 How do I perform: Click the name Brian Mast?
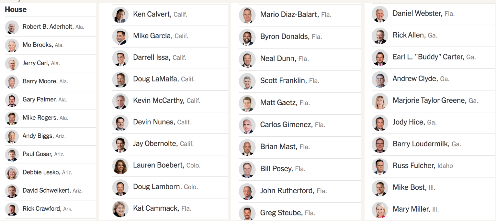point(278,147)
